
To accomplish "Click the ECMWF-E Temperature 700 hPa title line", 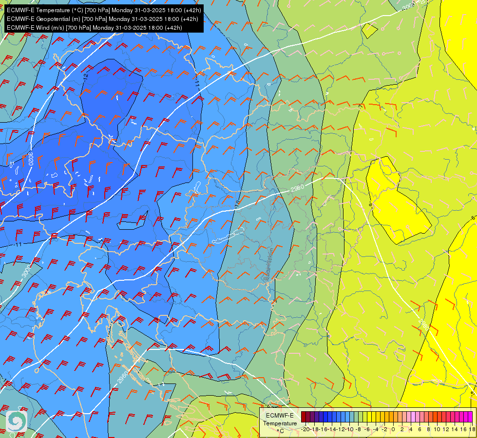I will (104, 10).
